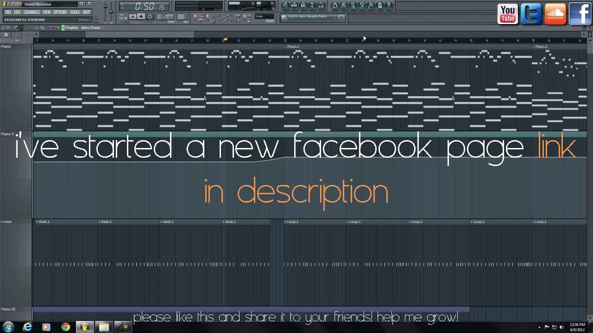This screenshot has width=593, height=333.
Task: Stop playback with the stop button
Action: [141, 17]
